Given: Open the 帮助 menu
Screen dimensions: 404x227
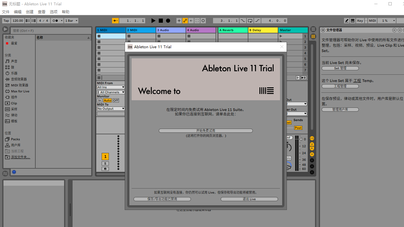Looking at the screenshot, I should point(66,12).
